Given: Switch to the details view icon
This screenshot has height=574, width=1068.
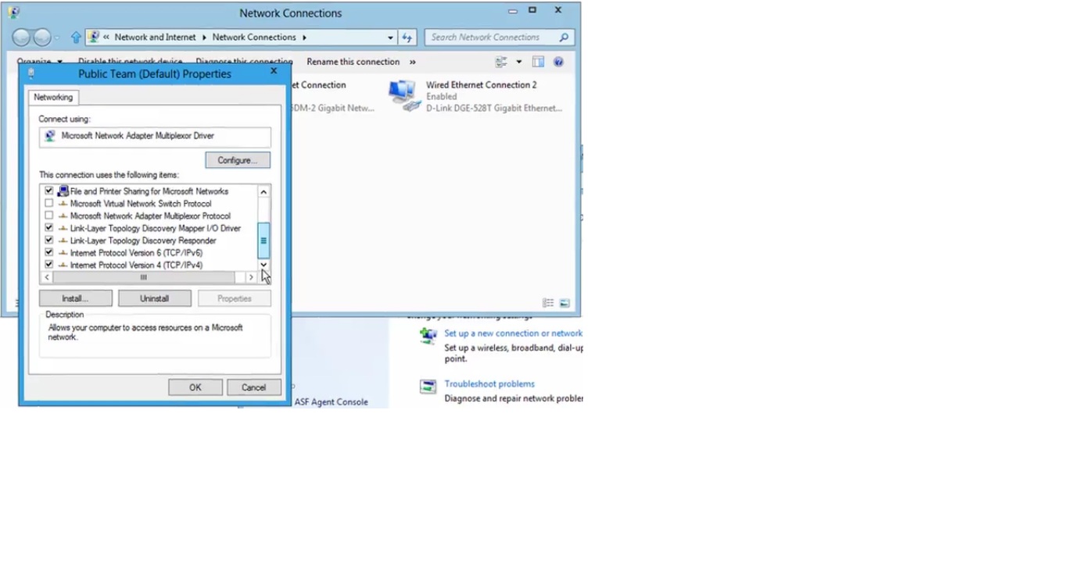Looking at the screenshot, I should [548, 303].
